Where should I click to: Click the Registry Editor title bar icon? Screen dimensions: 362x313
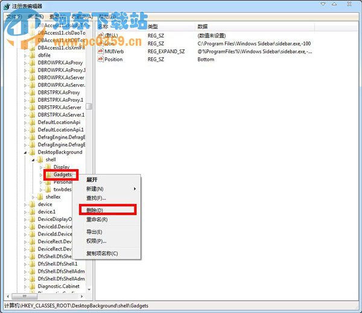[x=7, y=6]
